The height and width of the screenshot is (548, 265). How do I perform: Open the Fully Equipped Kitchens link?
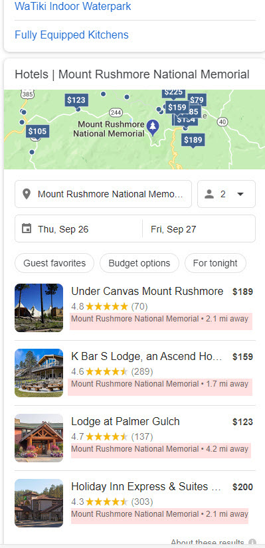(72, 35)
